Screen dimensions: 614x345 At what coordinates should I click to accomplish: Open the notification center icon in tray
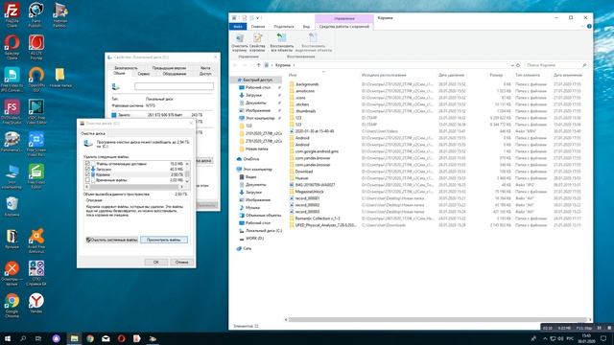603,338
